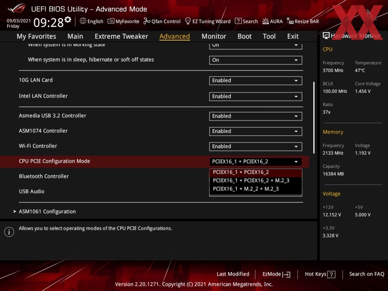The image size is (388, 291).
Task: Select the Advanced tab
Action: pyautogui.click(x=175, y=36)
